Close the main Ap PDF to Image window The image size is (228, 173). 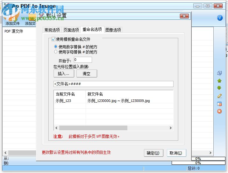[x=218, y=6]
